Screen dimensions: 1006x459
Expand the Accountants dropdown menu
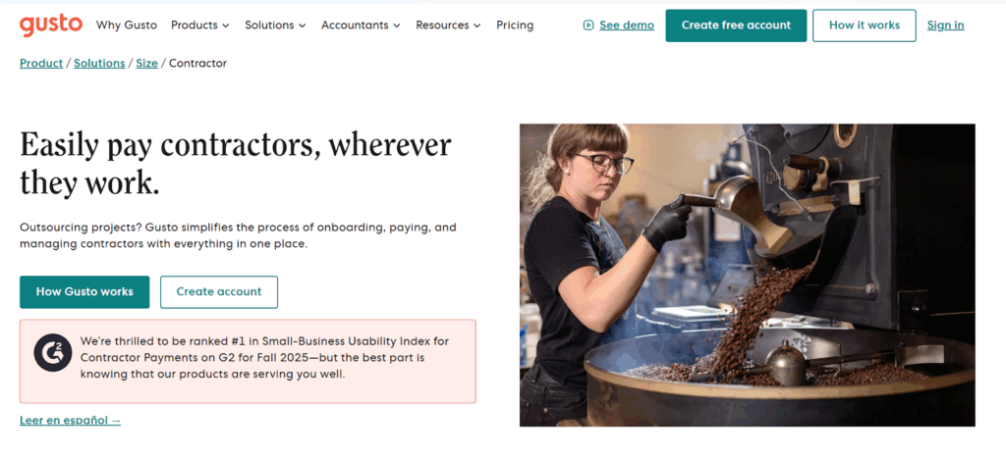361,25
